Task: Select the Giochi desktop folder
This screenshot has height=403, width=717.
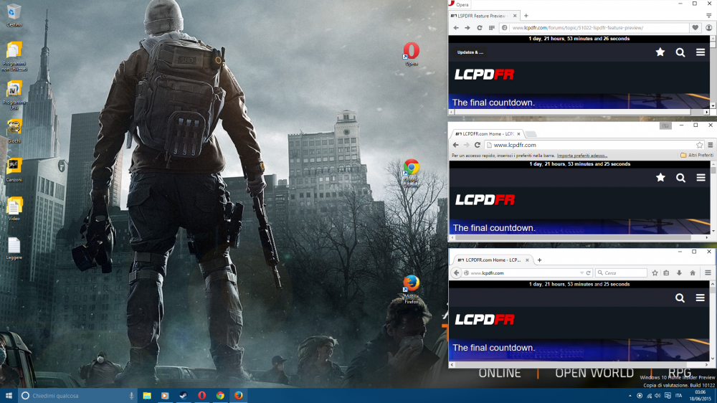Action: pos(14,132)
